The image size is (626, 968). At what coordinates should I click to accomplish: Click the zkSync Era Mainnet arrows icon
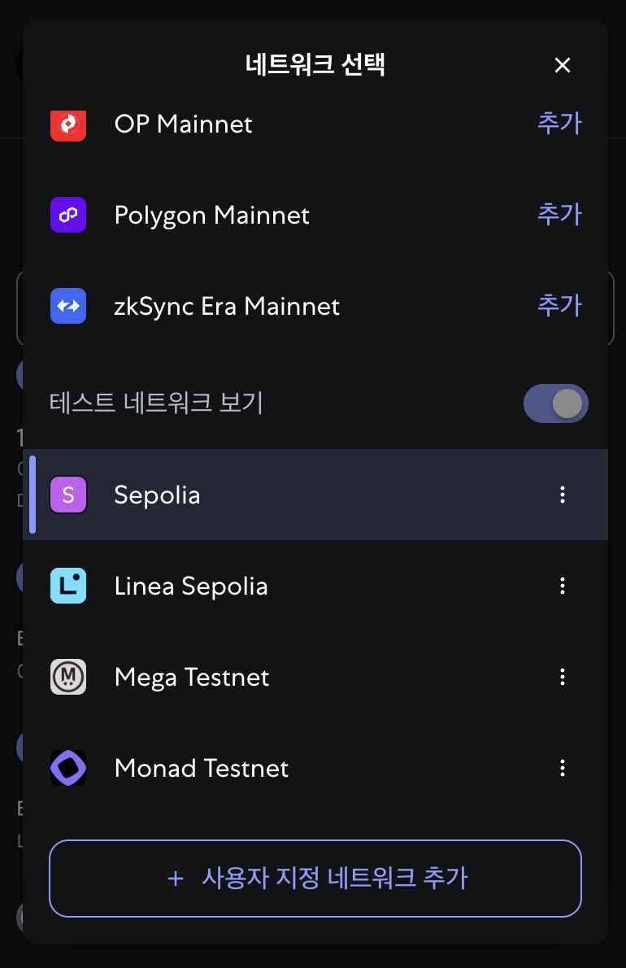click(x=68, y=306)
